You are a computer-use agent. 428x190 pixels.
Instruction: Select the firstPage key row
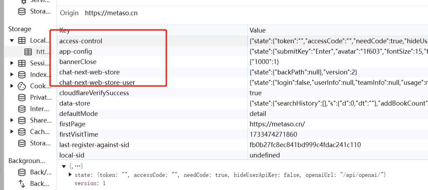[242, 124]
